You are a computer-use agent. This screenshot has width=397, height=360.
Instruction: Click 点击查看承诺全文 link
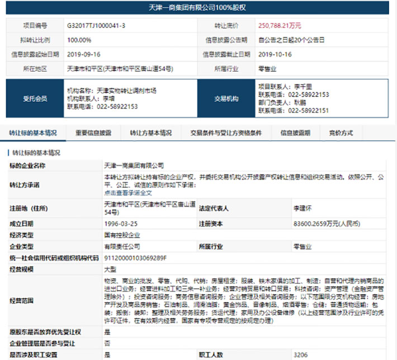tap(128, 193)
